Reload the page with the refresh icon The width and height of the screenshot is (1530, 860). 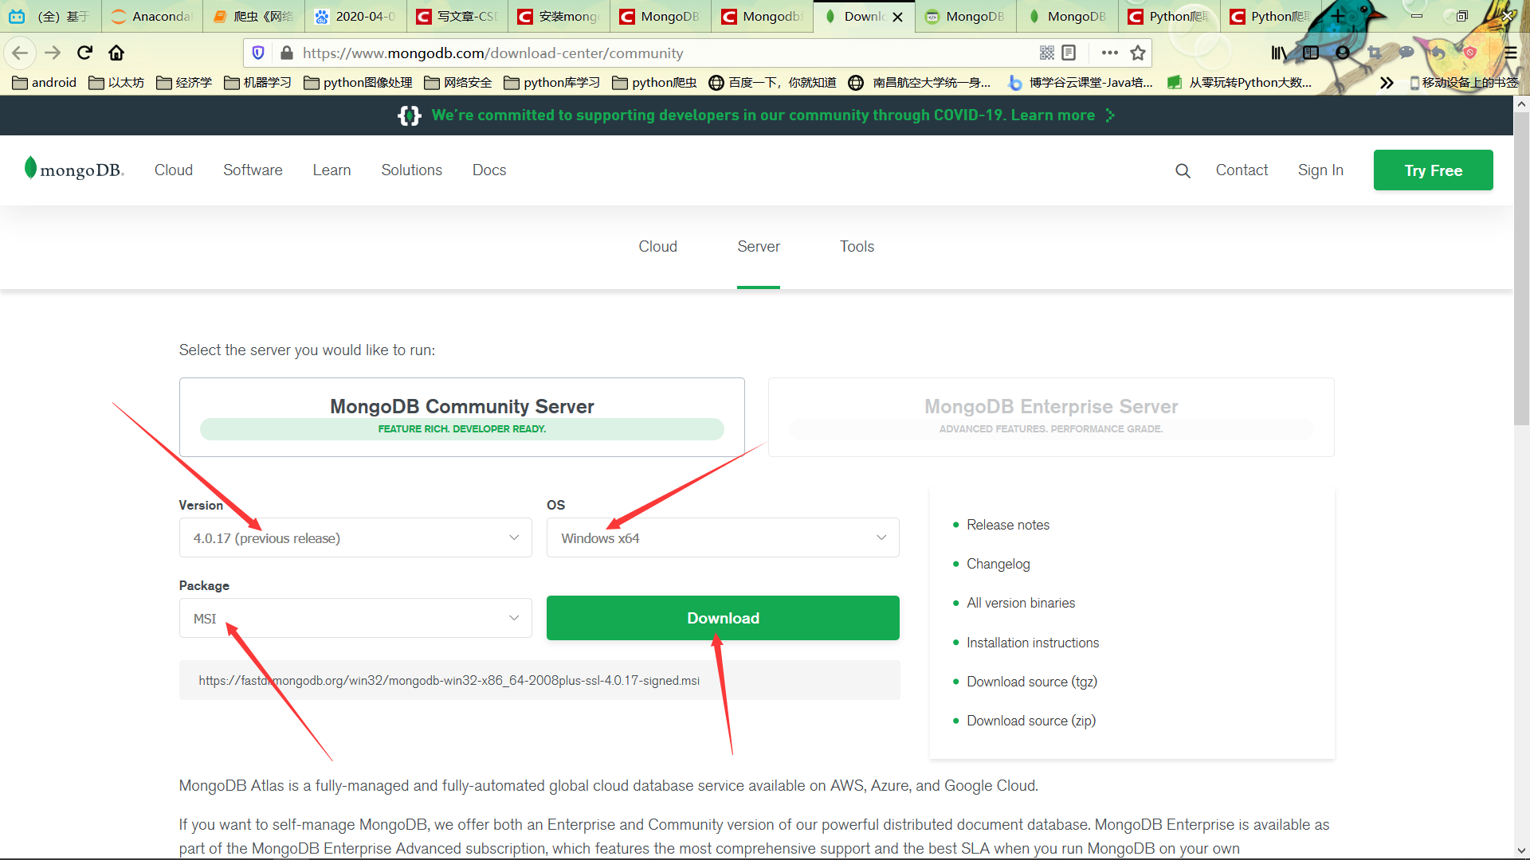84,53
